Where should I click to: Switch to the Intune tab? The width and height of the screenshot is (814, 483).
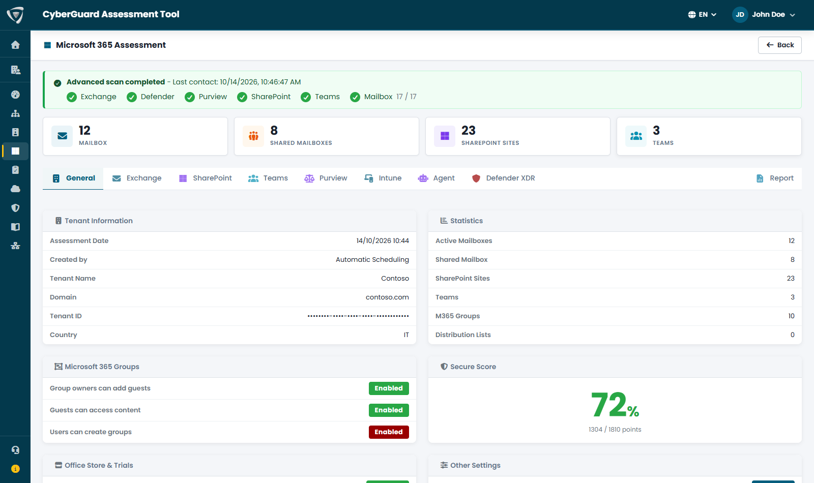[x=383, y=178]
